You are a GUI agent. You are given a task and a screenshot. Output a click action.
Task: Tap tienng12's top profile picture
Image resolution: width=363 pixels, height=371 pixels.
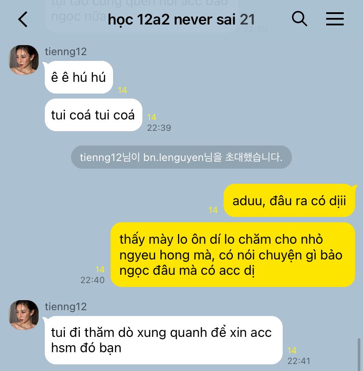[x=24, y=60]
